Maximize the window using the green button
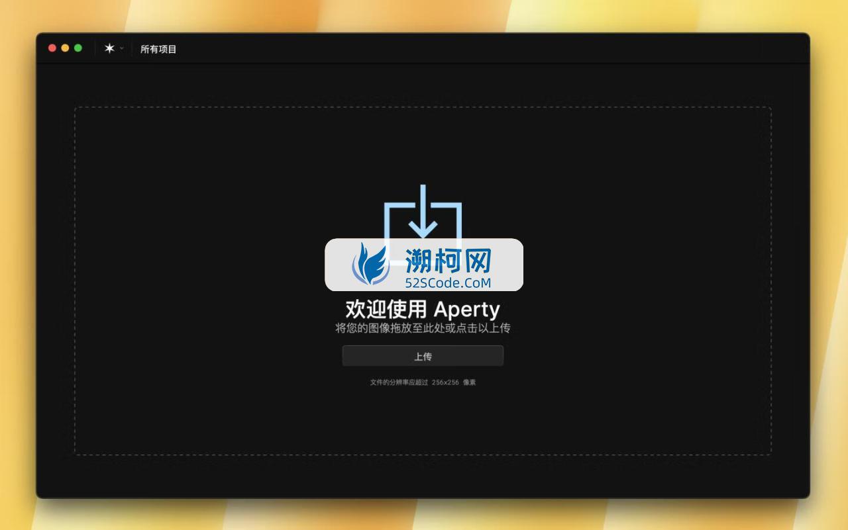This screenshot has width=848, height=530. tap(78, 48)
